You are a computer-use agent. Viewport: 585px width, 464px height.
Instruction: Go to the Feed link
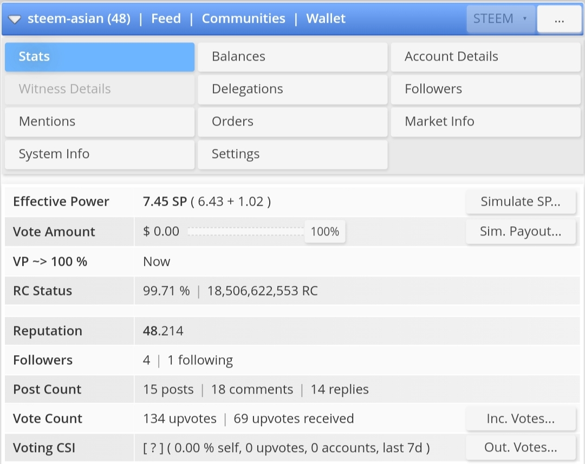click(x=166, y=18)
